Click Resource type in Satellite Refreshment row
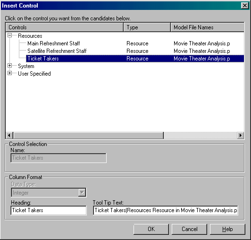The width and height of the screenshot is (251, 240). click(x=137, y=51)
